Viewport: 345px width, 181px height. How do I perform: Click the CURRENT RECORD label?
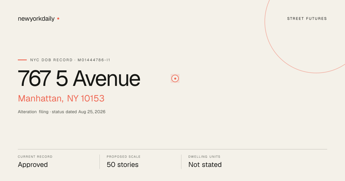(35, 157)
